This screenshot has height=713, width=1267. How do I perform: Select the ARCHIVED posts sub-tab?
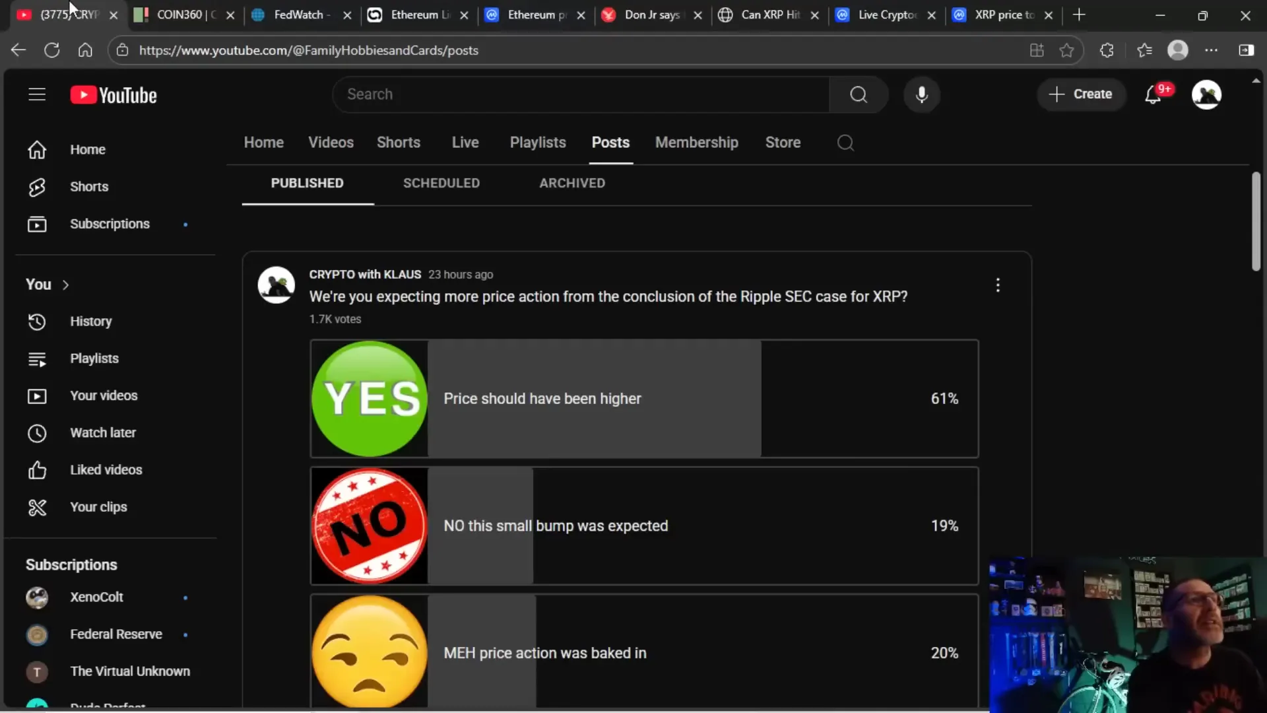click(572, 183)
